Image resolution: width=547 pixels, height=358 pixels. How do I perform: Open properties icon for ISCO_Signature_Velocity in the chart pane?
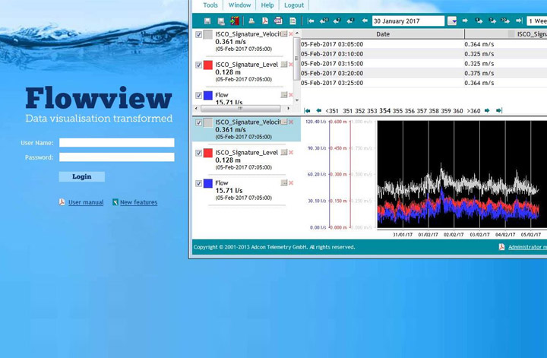(x=284, y=122)
